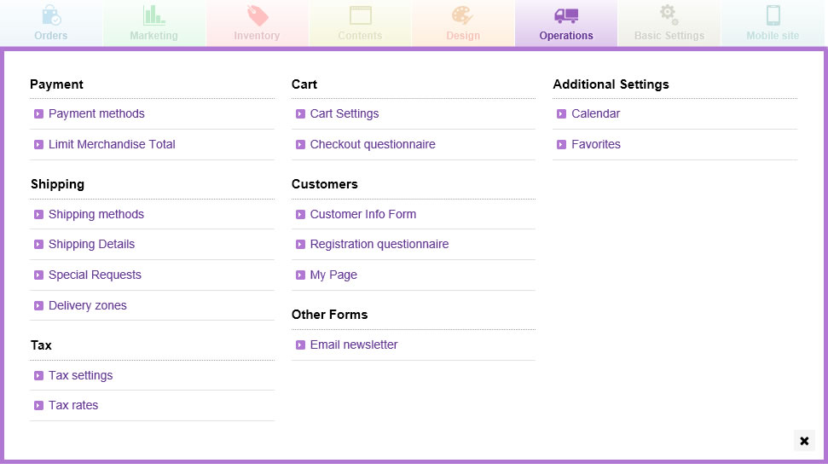Select the Operations truck icon
Screen dimensions: 828x469
(x=566, y=15)
